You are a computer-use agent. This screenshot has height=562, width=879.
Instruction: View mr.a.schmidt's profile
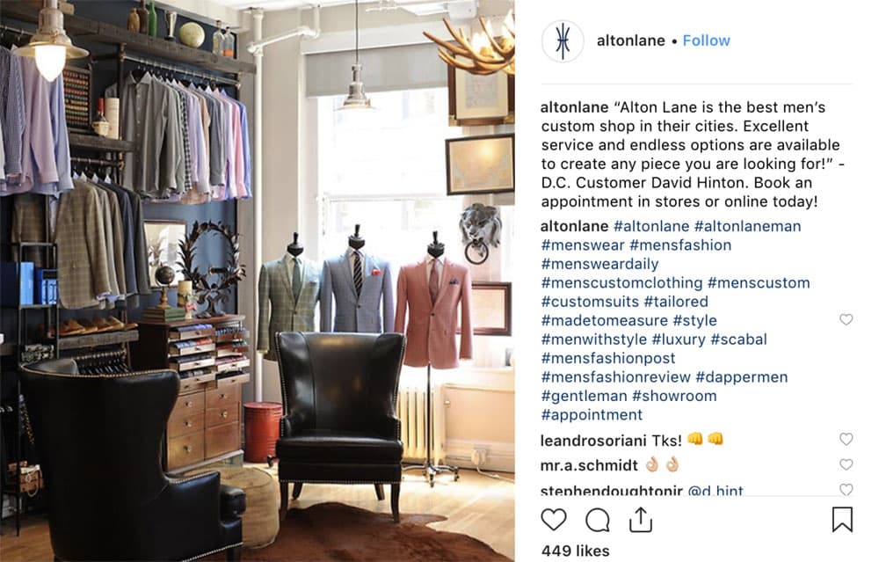[589, 465]
